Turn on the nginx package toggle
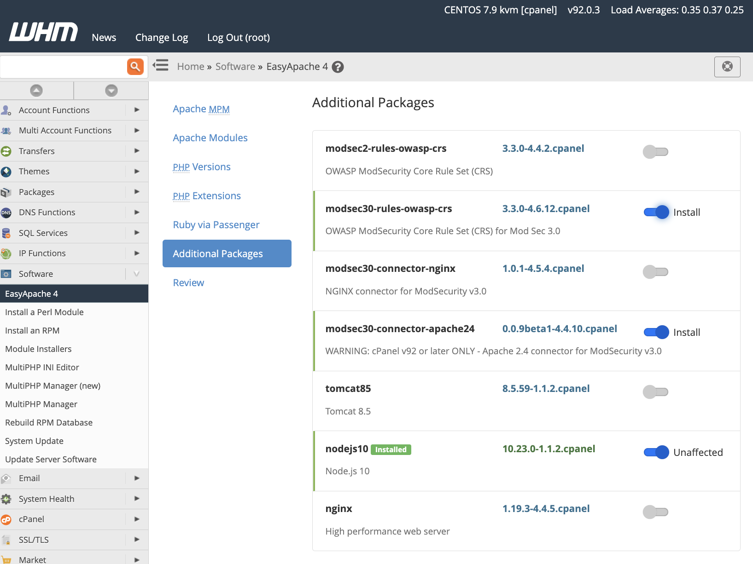The image size is (753, 564). [655, 512]
